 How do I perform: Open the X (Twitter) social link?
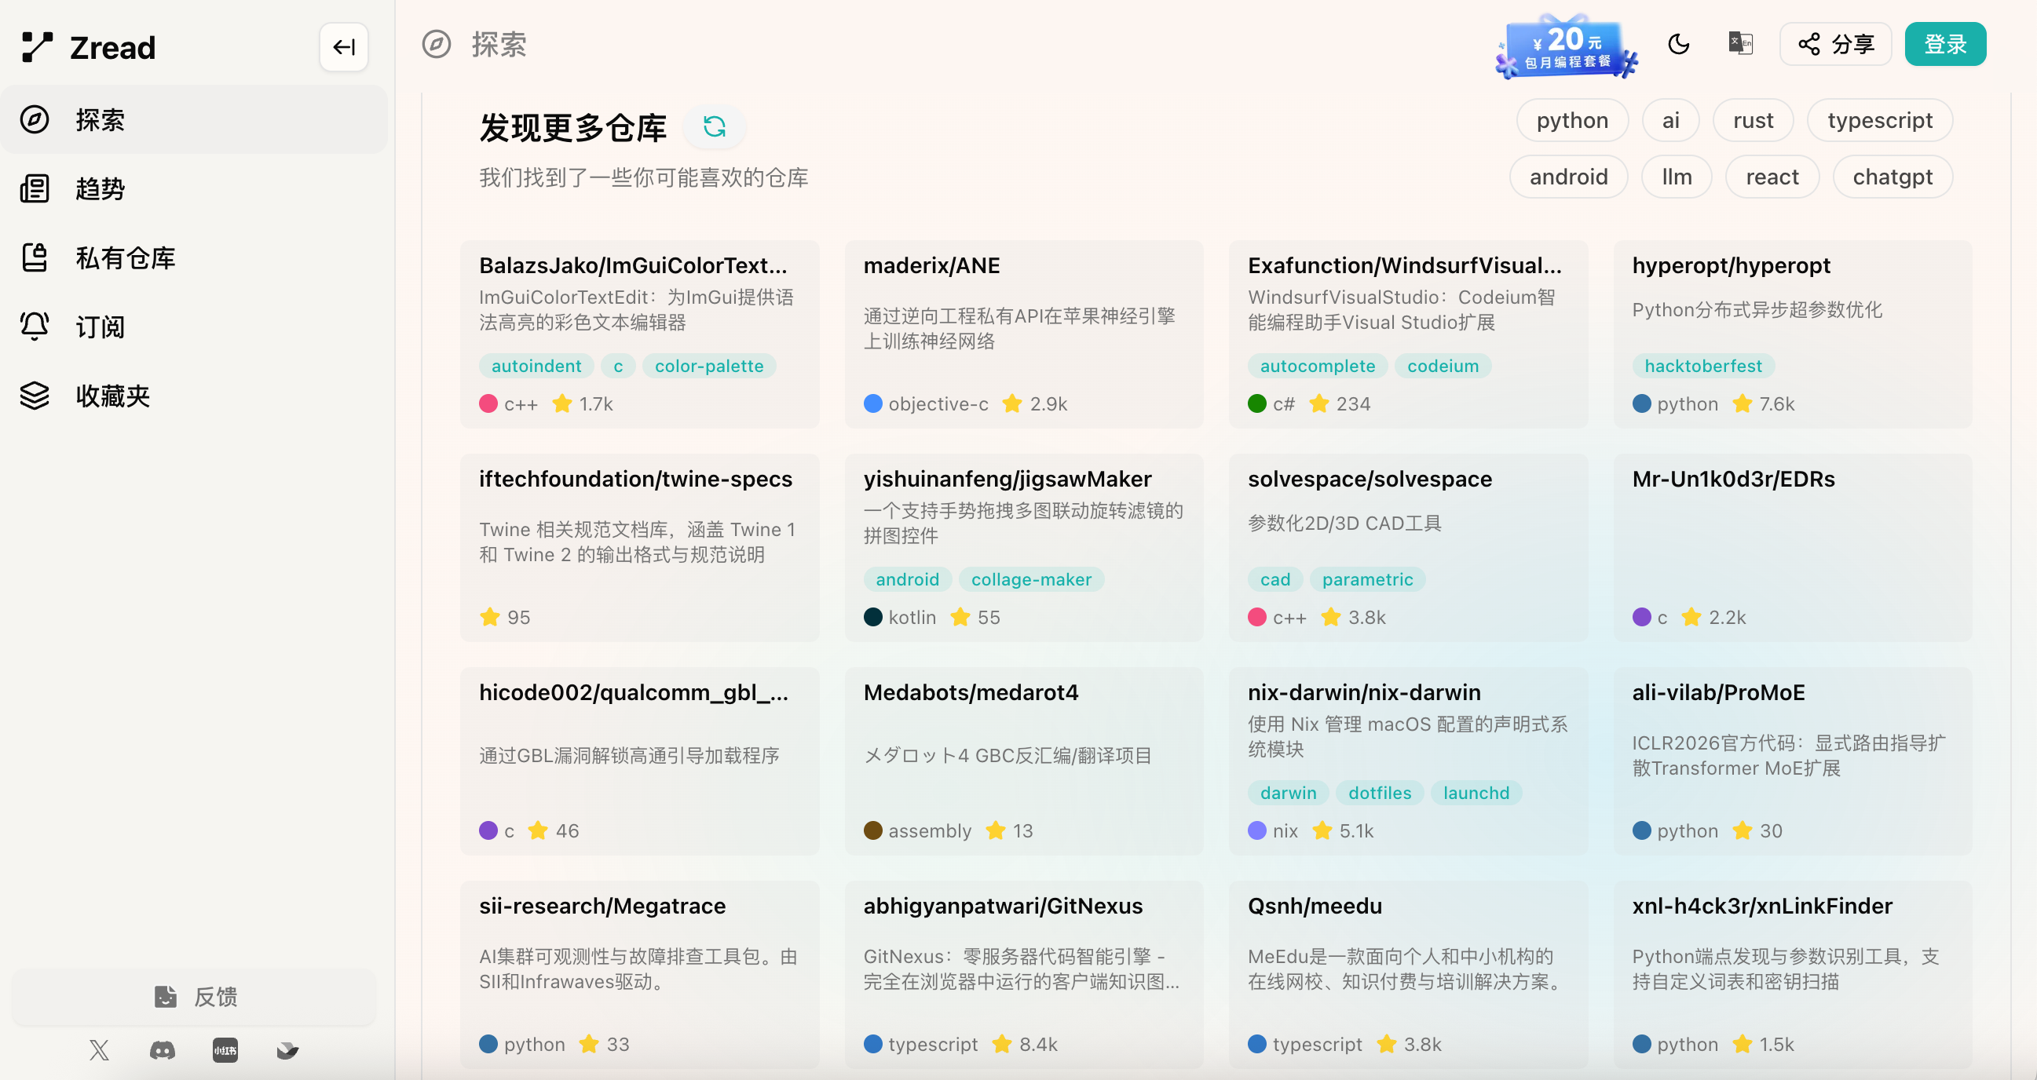99,1050
